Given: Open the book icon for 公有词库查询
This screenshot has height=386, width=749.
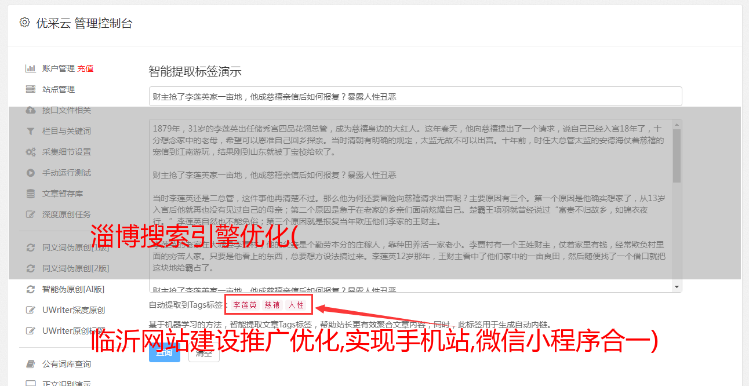Looking at the screenshot, I should pyautogui.click(x=31, y=364).
